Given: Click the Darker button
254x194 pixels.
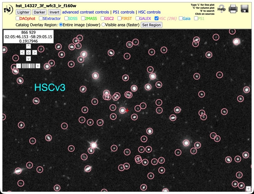Looking at the screenshot, I should click(39, 12).
